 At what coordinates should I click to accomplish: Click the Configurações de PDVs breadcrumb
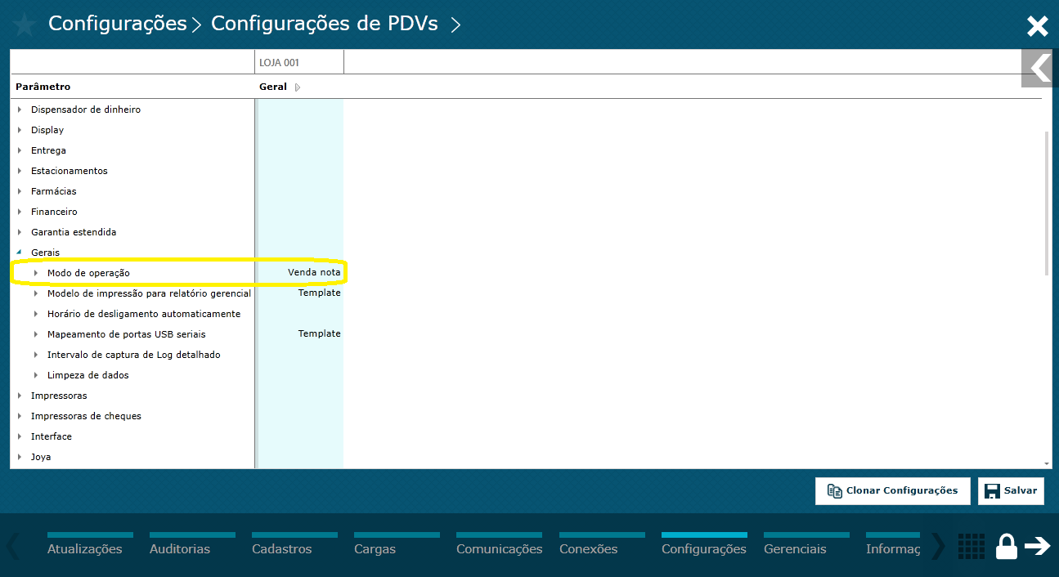(325, 24)
